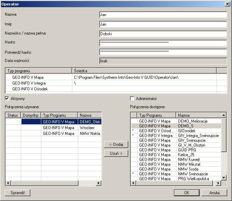Screen dimensions: 232x201
Task: Select the DEMO_Olek connection
Action: pos(54,122)
